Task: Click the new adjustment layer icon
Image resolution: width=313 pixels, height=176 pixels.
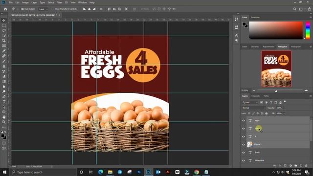Action: [291, 166]
